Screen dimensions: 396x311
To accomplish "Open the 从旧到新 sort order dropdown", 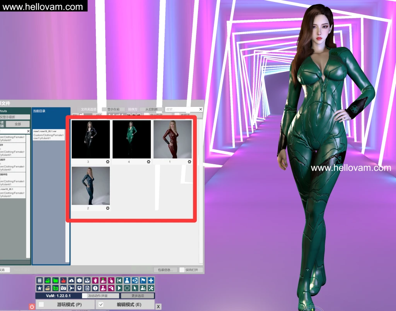I will coord(151,110).
